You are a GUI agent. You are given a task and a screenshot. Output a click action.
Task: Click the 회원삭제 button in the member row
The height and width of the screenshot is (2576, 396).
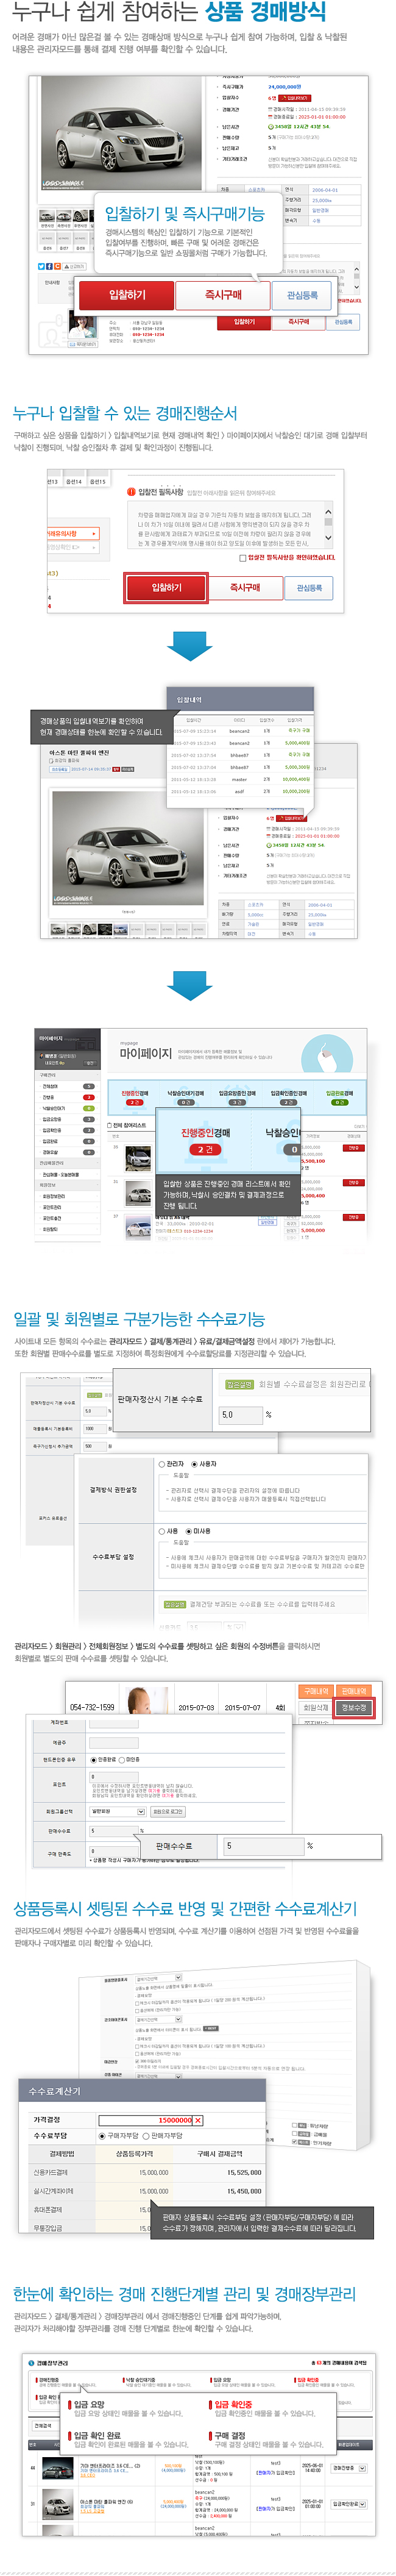(x=316, y=1708)
